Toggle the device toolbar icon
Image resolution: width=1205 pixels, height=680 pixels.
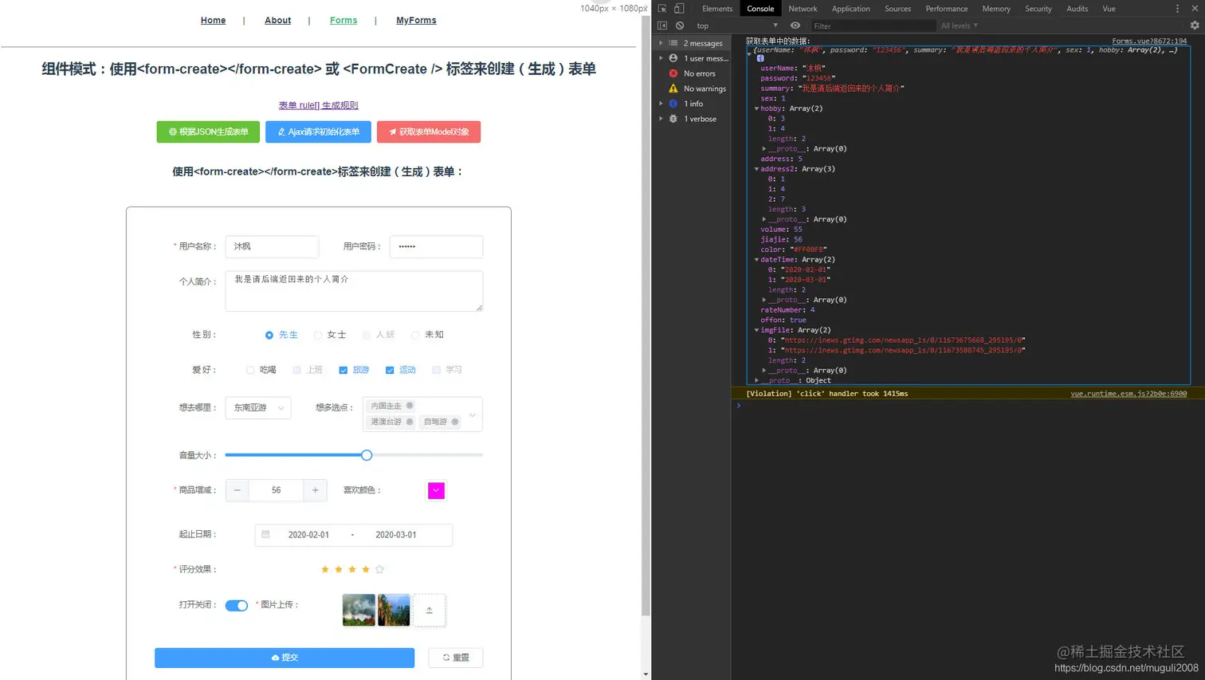pos(678,8)
